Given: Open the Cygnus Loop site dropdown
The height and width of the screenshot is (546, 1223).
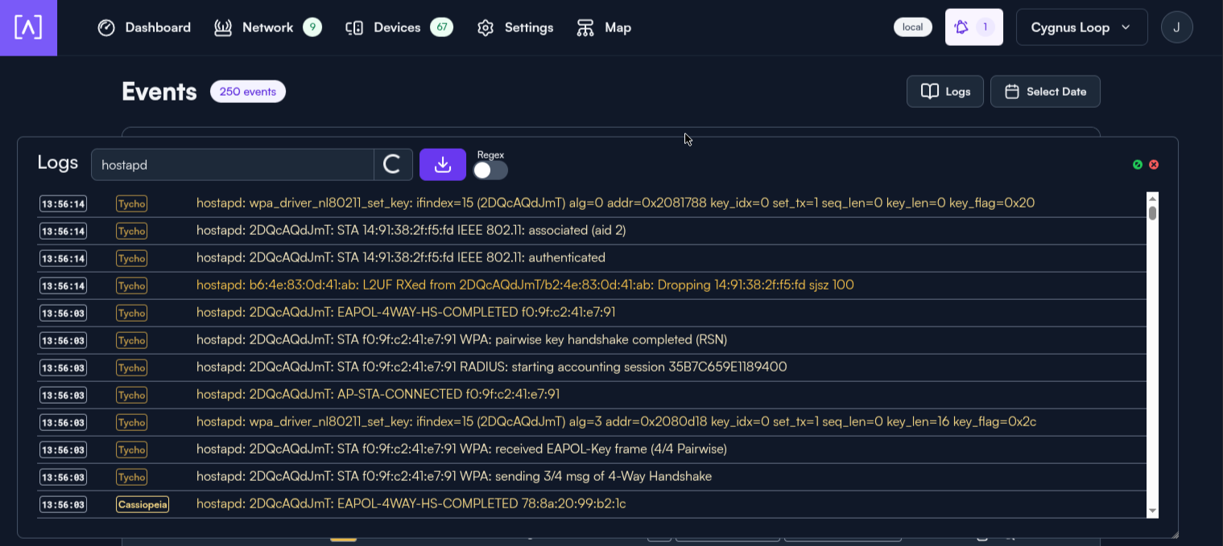Looking at the screenshot, I should [1081, 27].
